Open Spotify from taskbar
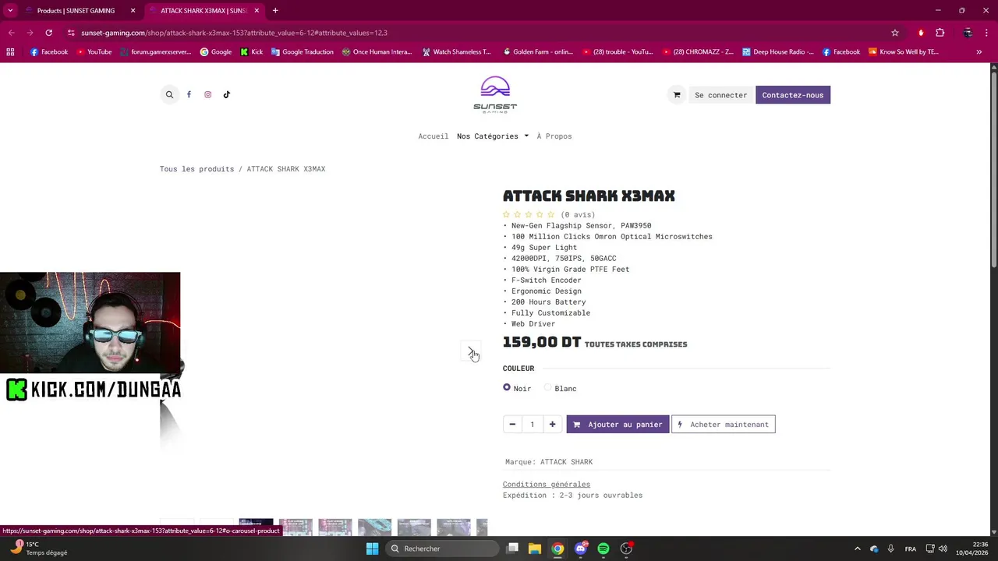Screen dimensions: 998x561 coord(603,549)
